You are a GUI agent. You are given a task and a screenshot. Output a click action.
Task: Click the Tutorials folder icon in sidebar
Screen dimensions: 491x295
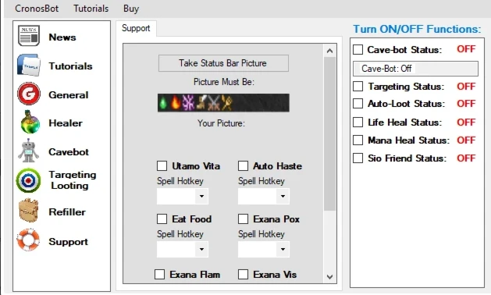29,65
